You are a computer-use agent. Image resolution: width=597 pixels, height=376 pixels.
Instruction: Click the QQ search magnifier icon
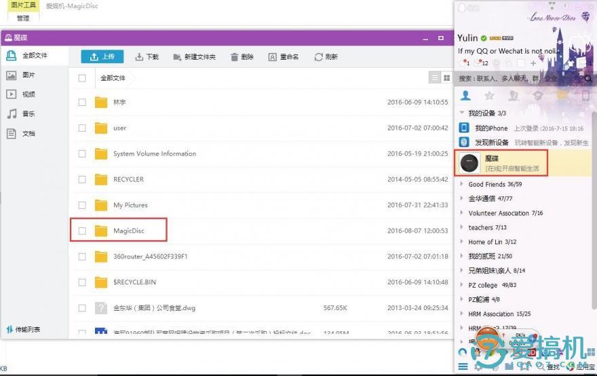click(588, 79)
